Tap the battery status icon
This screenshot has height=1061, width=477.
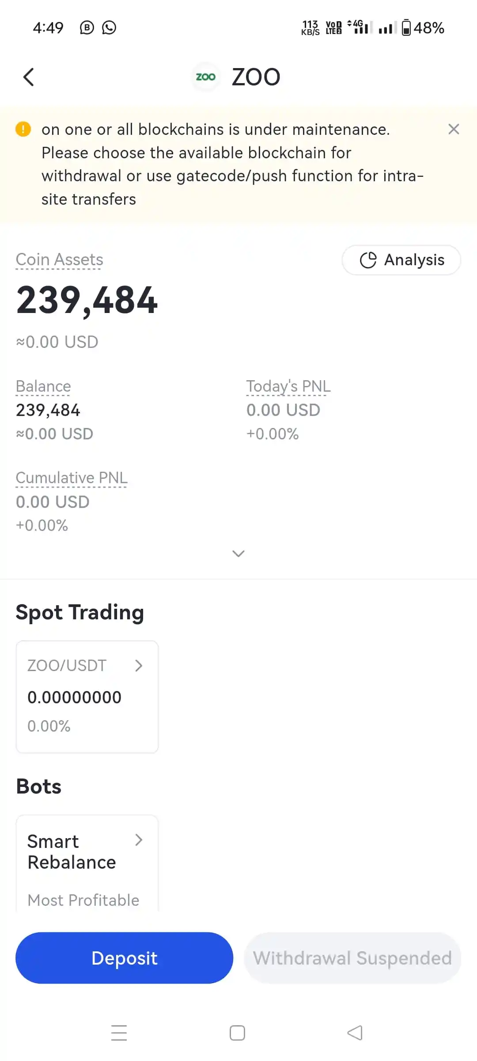pos(406,27)
